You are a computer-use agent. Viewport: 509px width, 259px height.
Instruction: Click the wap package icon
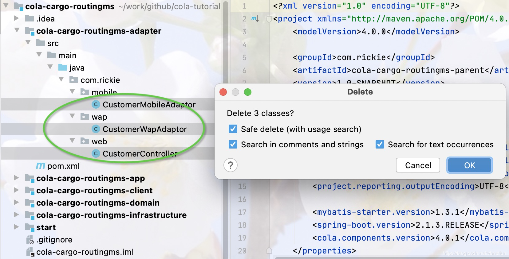click(x=85, y=117)
